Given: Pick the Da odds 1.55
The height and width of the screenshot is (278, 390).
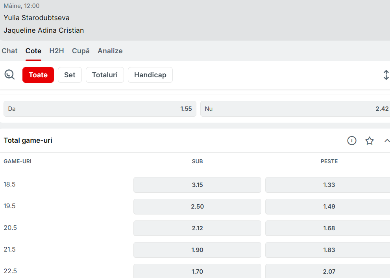Looking at the screenshot, I should click(100, 109).
